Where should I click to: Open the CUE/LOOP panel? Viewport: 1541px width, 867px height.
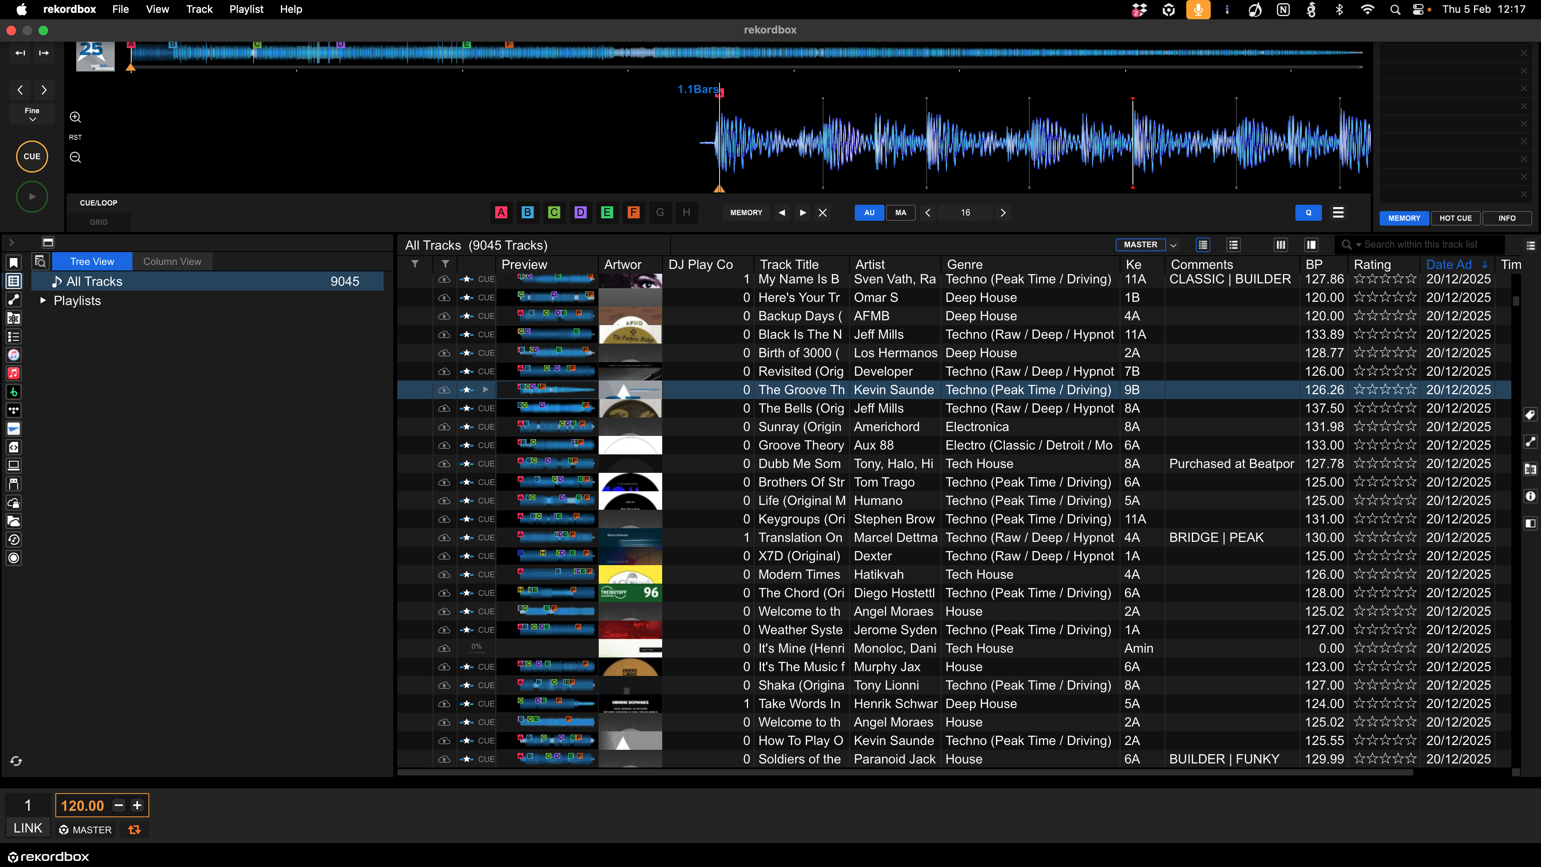(99, 203)
